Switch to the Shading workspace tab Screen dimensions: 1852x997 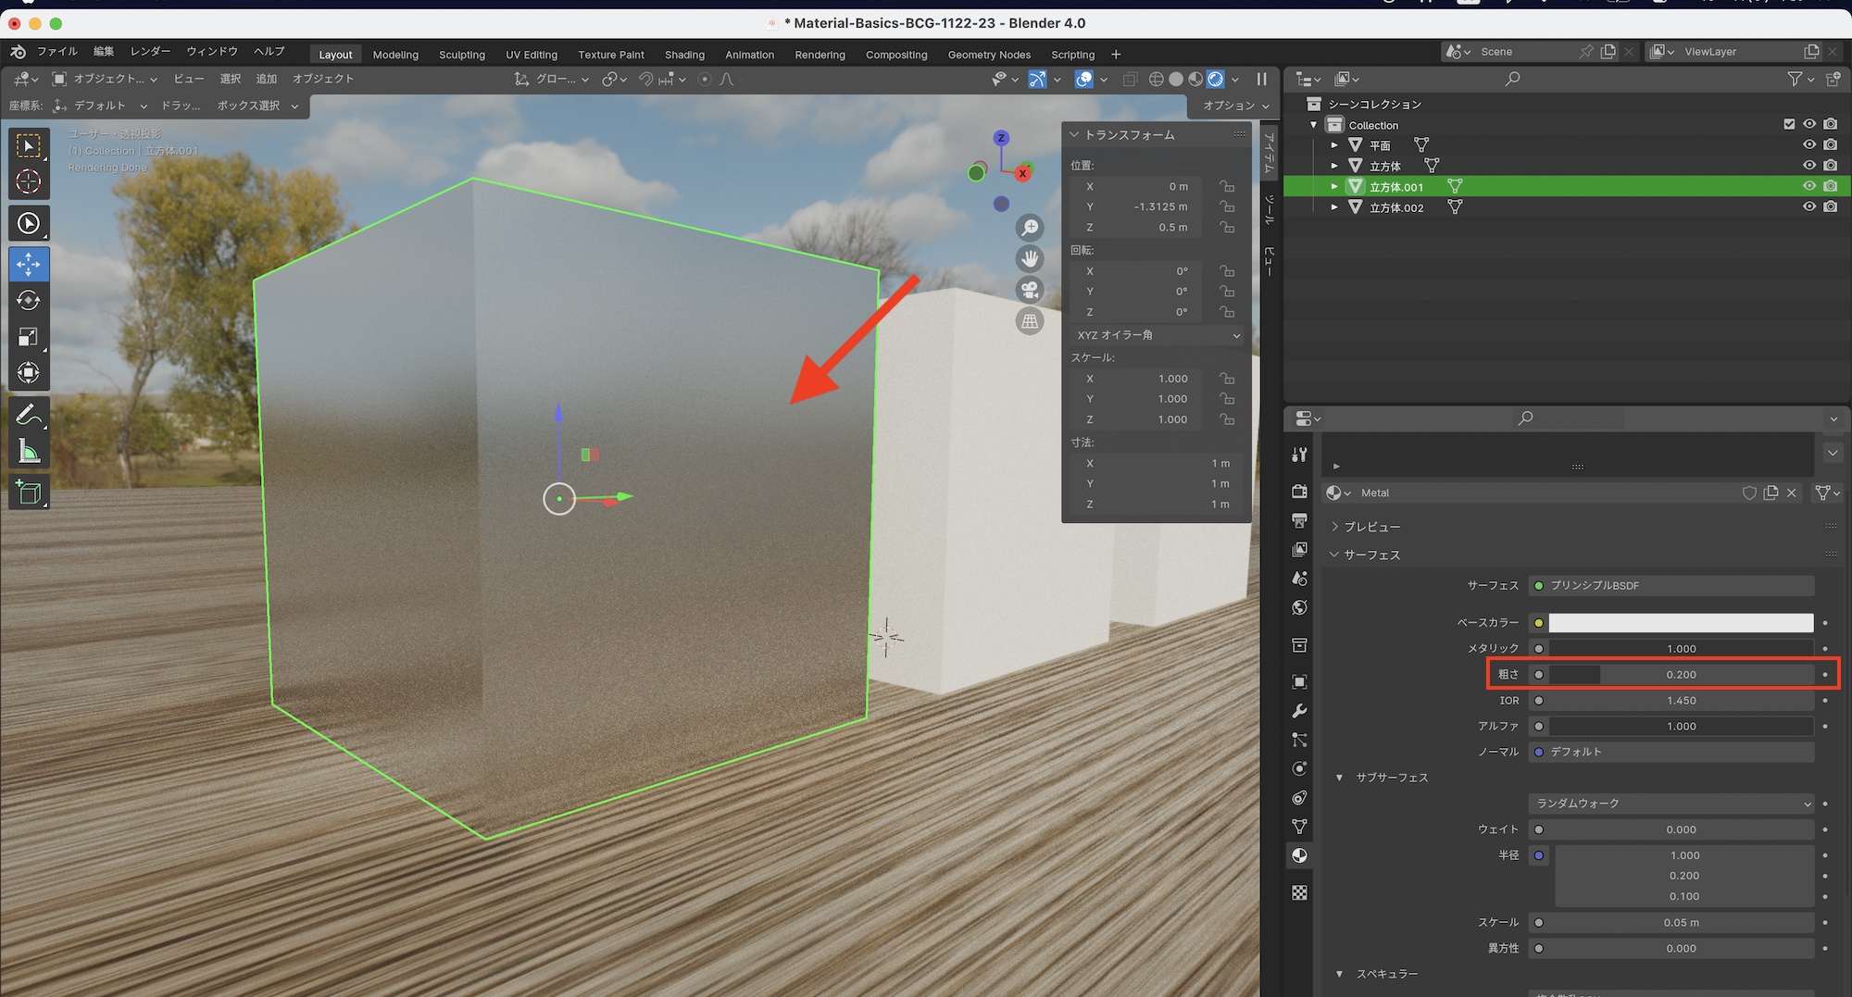point(684,55)
